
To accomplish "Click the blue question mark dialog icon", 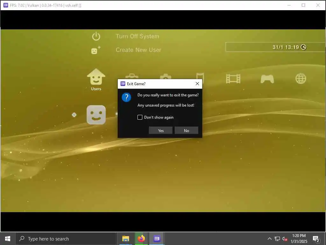I will pyautogui.click(x=126, y=97).
